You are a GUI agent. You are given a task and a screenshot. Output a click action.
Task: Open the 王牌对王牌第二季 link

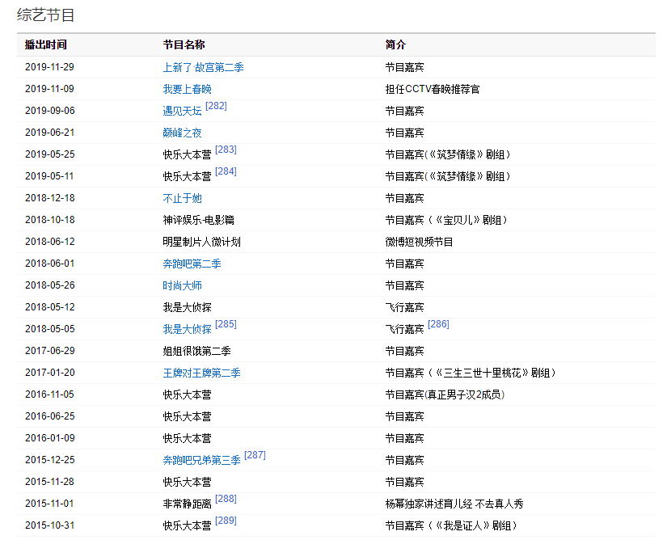pos(201,373)
